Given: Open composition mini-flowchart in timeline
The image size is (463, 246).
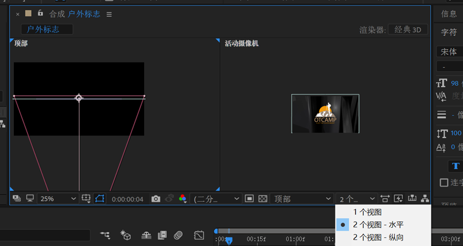Looking at the screenshot, I should (x=105, y=235).
